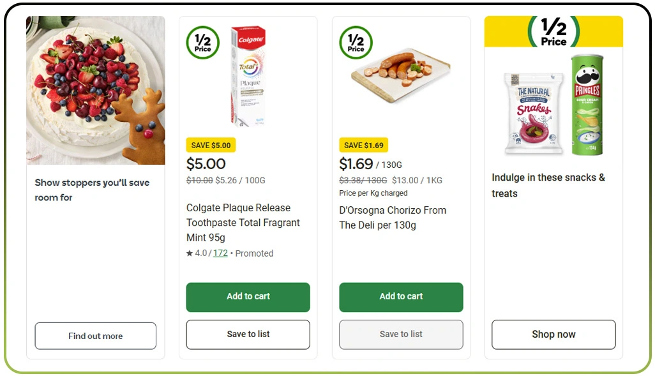This screenshot has height=376, width=655.
Task: Click the 1/2 Price badge on Colgate toothpaste
Action: (204, 43)
